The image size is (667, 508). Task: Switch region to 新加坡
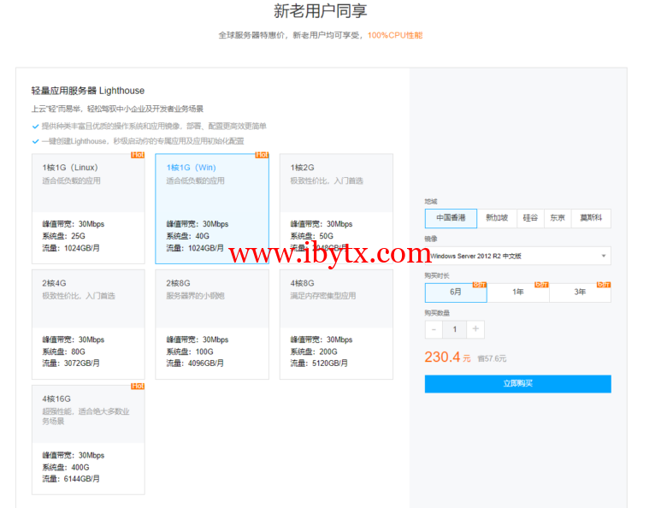(x=497, y=218)
